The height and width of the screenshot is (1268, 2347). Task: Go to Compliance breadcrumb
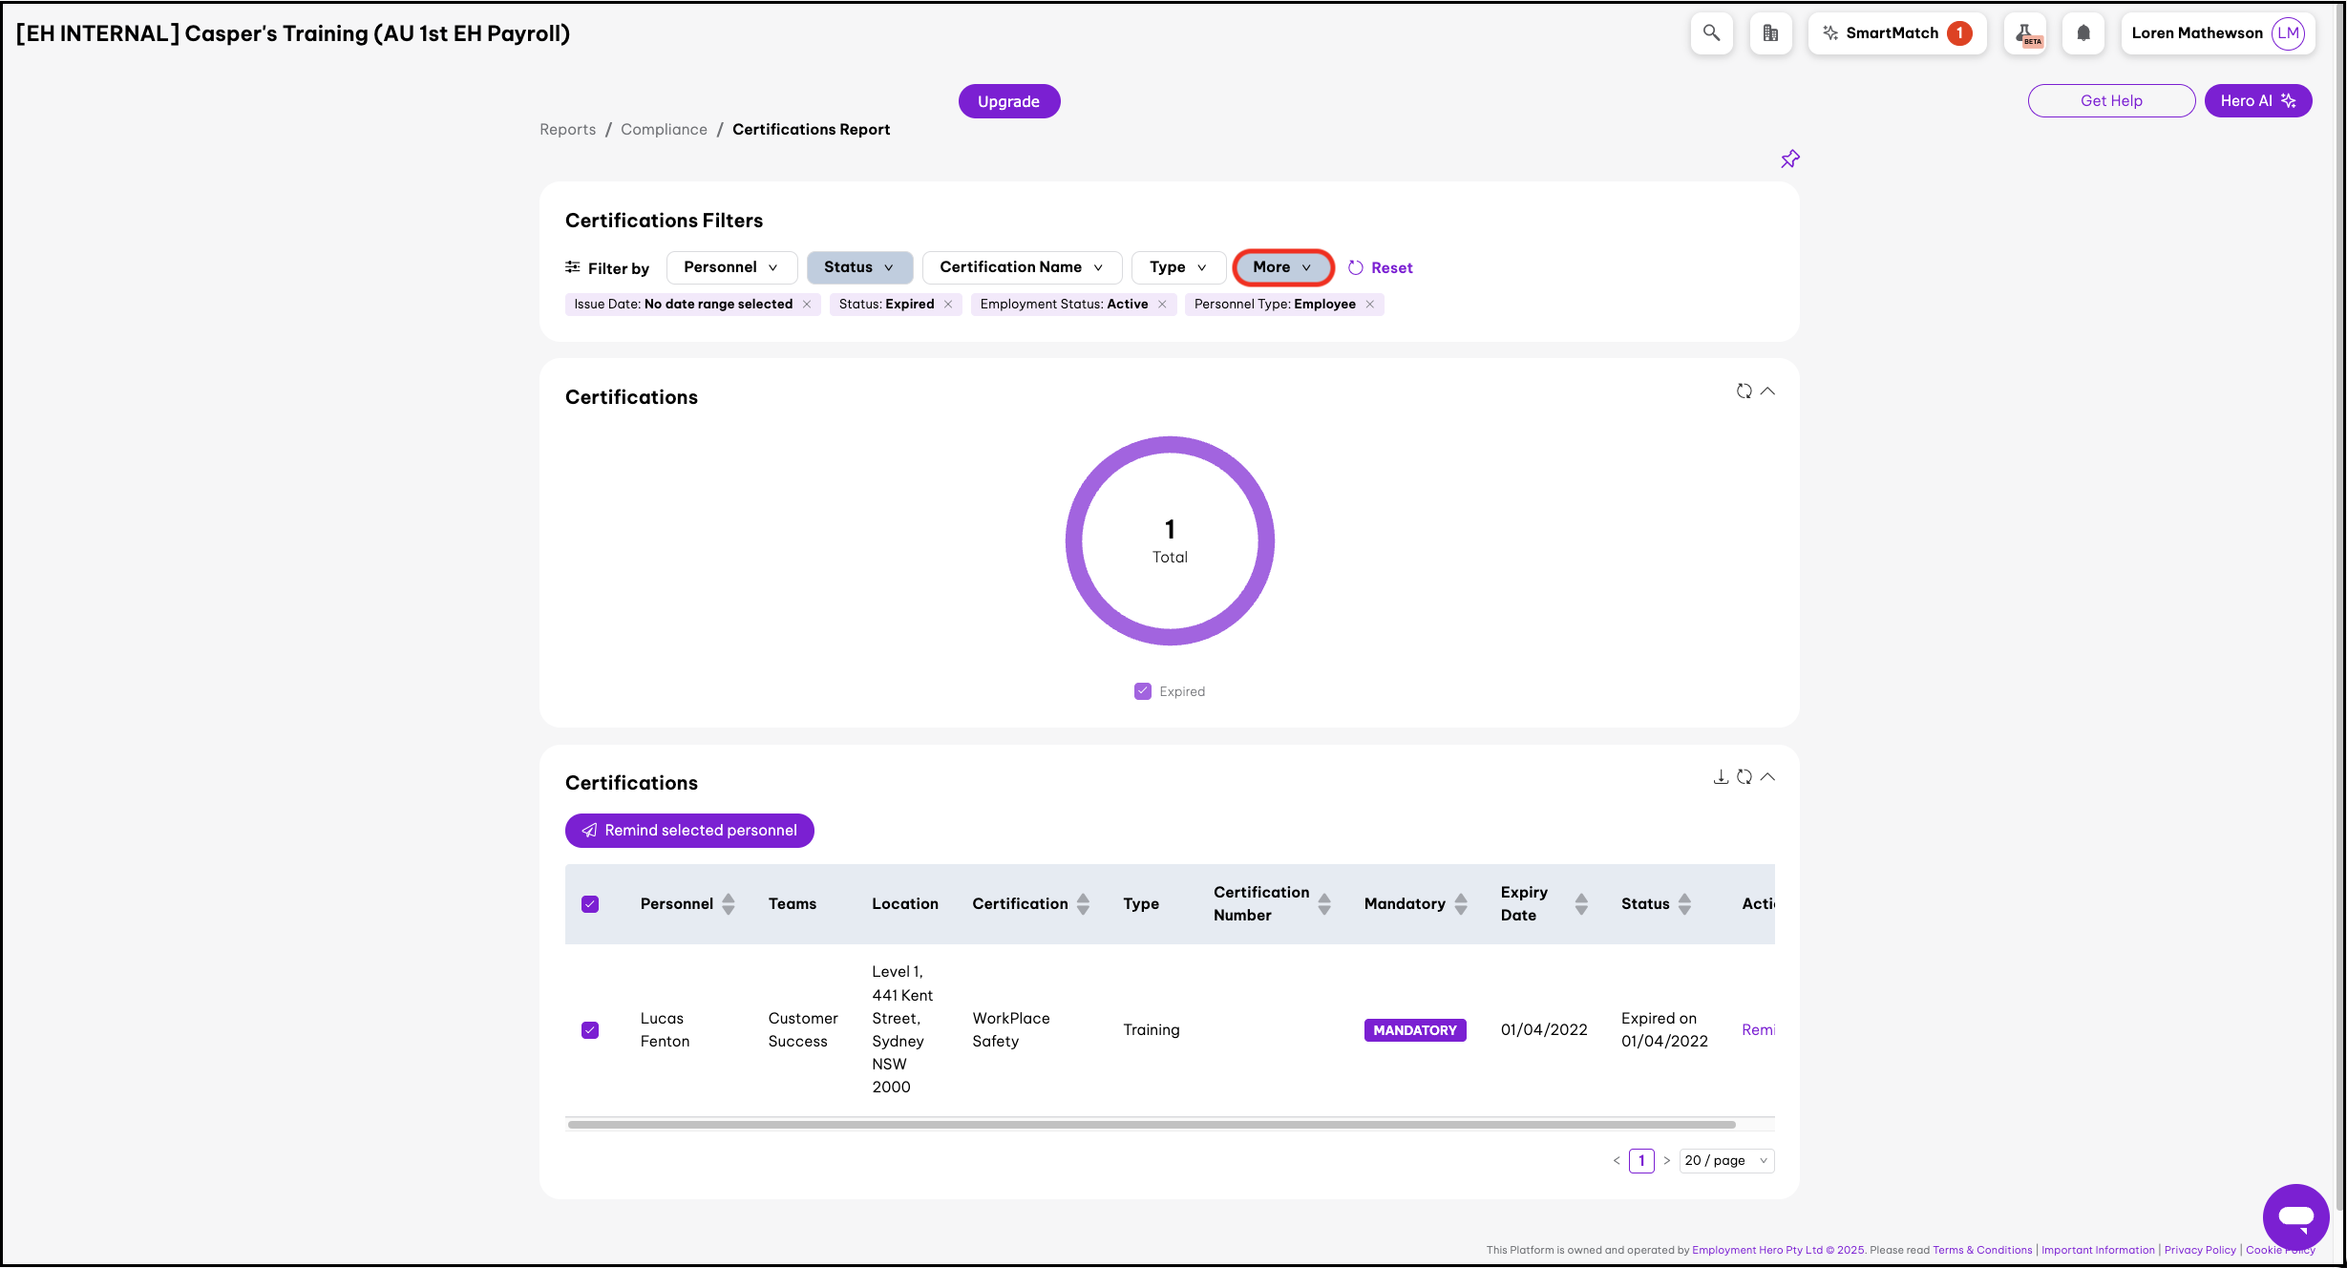664,130
